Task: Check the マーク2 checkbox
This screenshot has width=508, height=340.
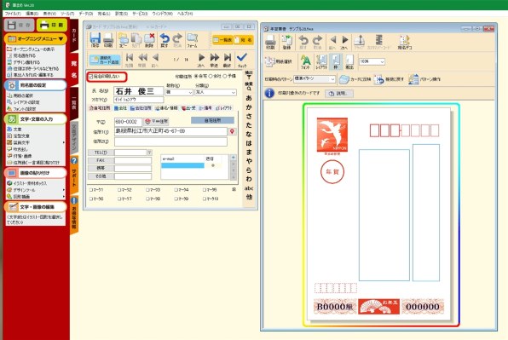Action: coord(119,190)
